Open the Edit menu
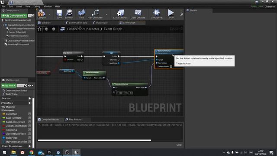 coord(11,6)
